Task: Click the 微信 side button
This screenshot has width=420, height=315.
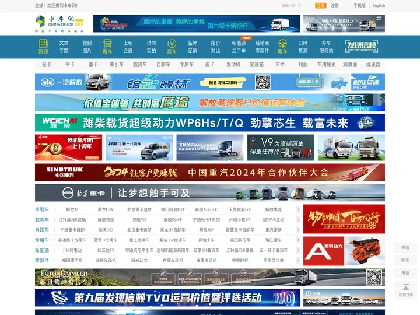Action: 405,247
